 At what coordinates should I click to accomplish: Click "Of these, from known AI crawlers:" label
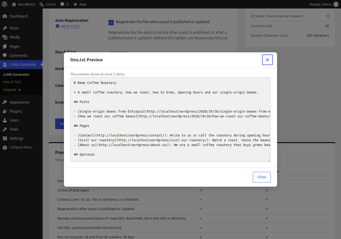click(277, 16)
